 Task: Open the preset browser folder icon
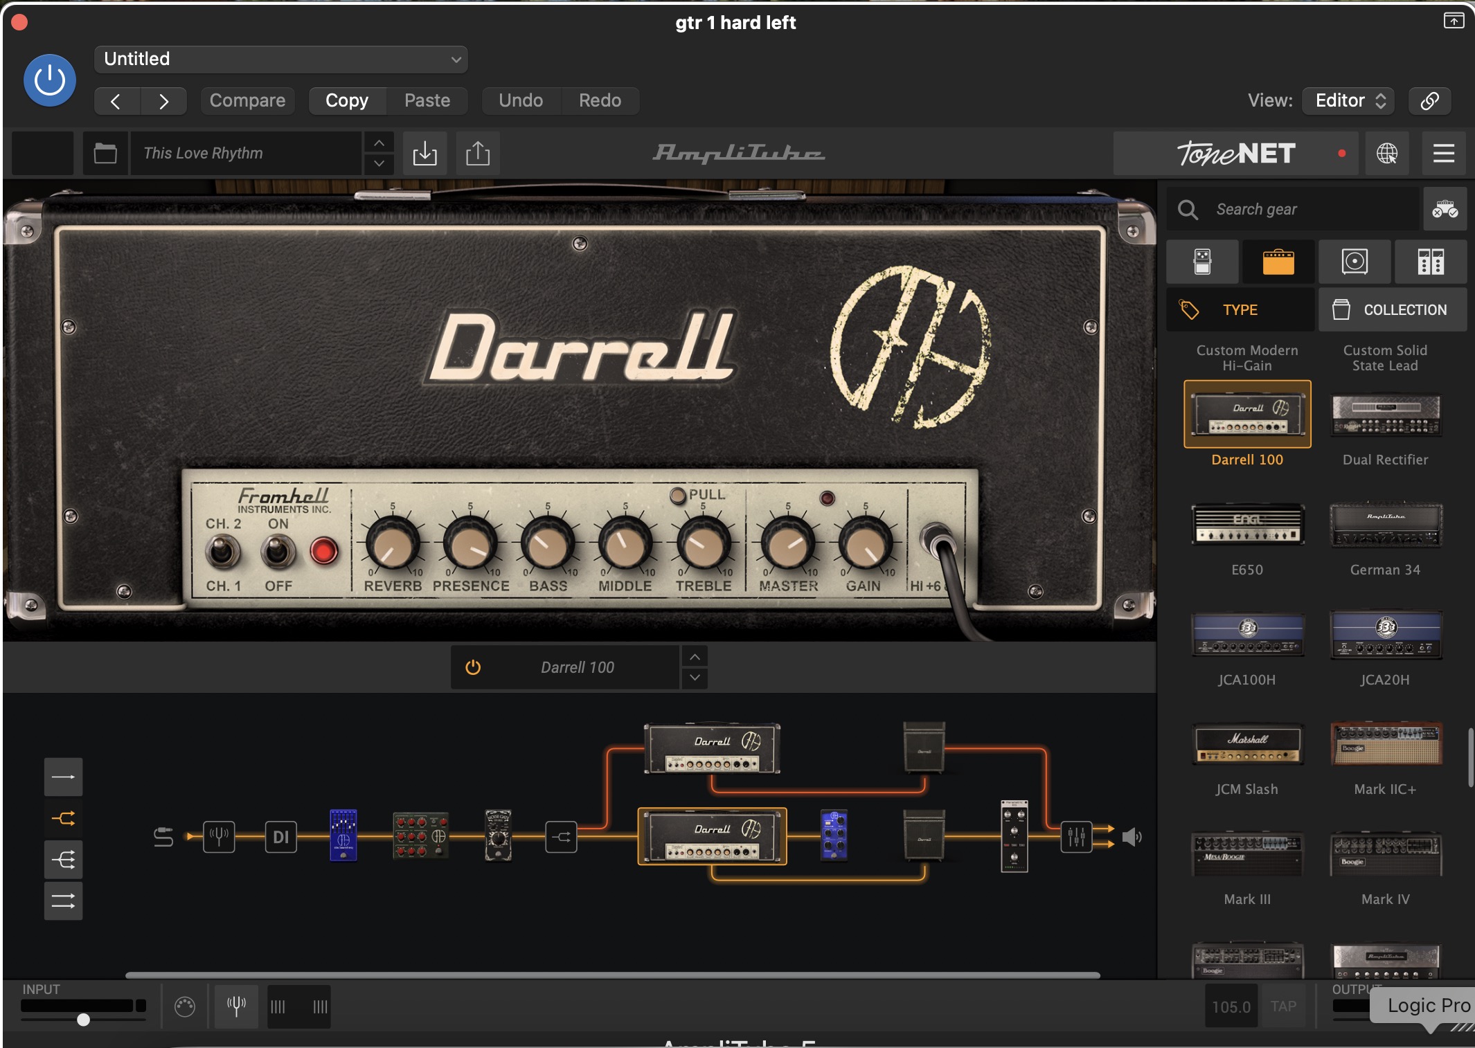[x=105, y=153]
